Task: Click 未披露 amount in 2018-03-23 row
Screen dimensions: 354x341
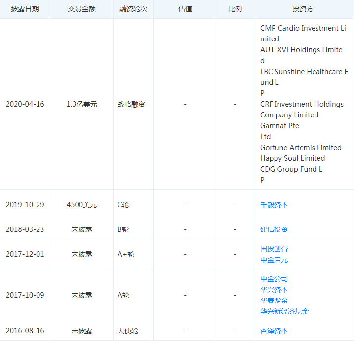Action: (x=81, y=229)
